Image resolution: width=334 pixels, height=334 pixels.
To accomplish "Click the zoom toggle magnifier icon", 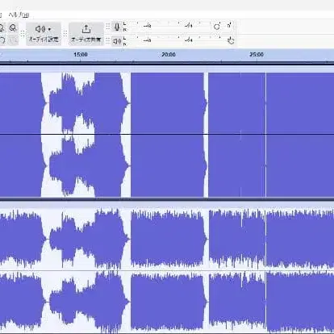I will [x=13, y=27].
